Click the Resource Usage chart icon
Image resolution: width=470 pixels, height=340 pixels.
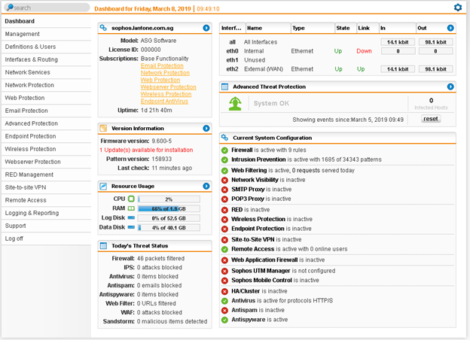pyautogui.click(x=103, y=186)
